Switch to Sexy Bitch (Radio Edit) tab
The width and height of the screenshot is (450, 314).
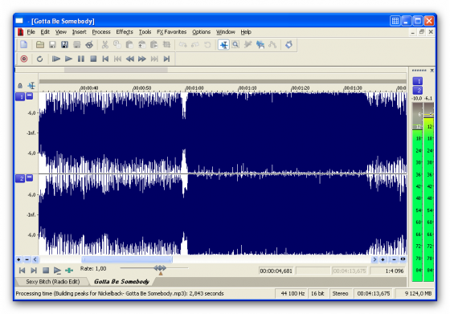click(x=53, y=282)
